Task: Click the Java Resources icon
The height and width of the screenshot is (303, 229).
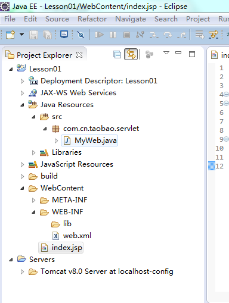Action: [x=33, y=105]
